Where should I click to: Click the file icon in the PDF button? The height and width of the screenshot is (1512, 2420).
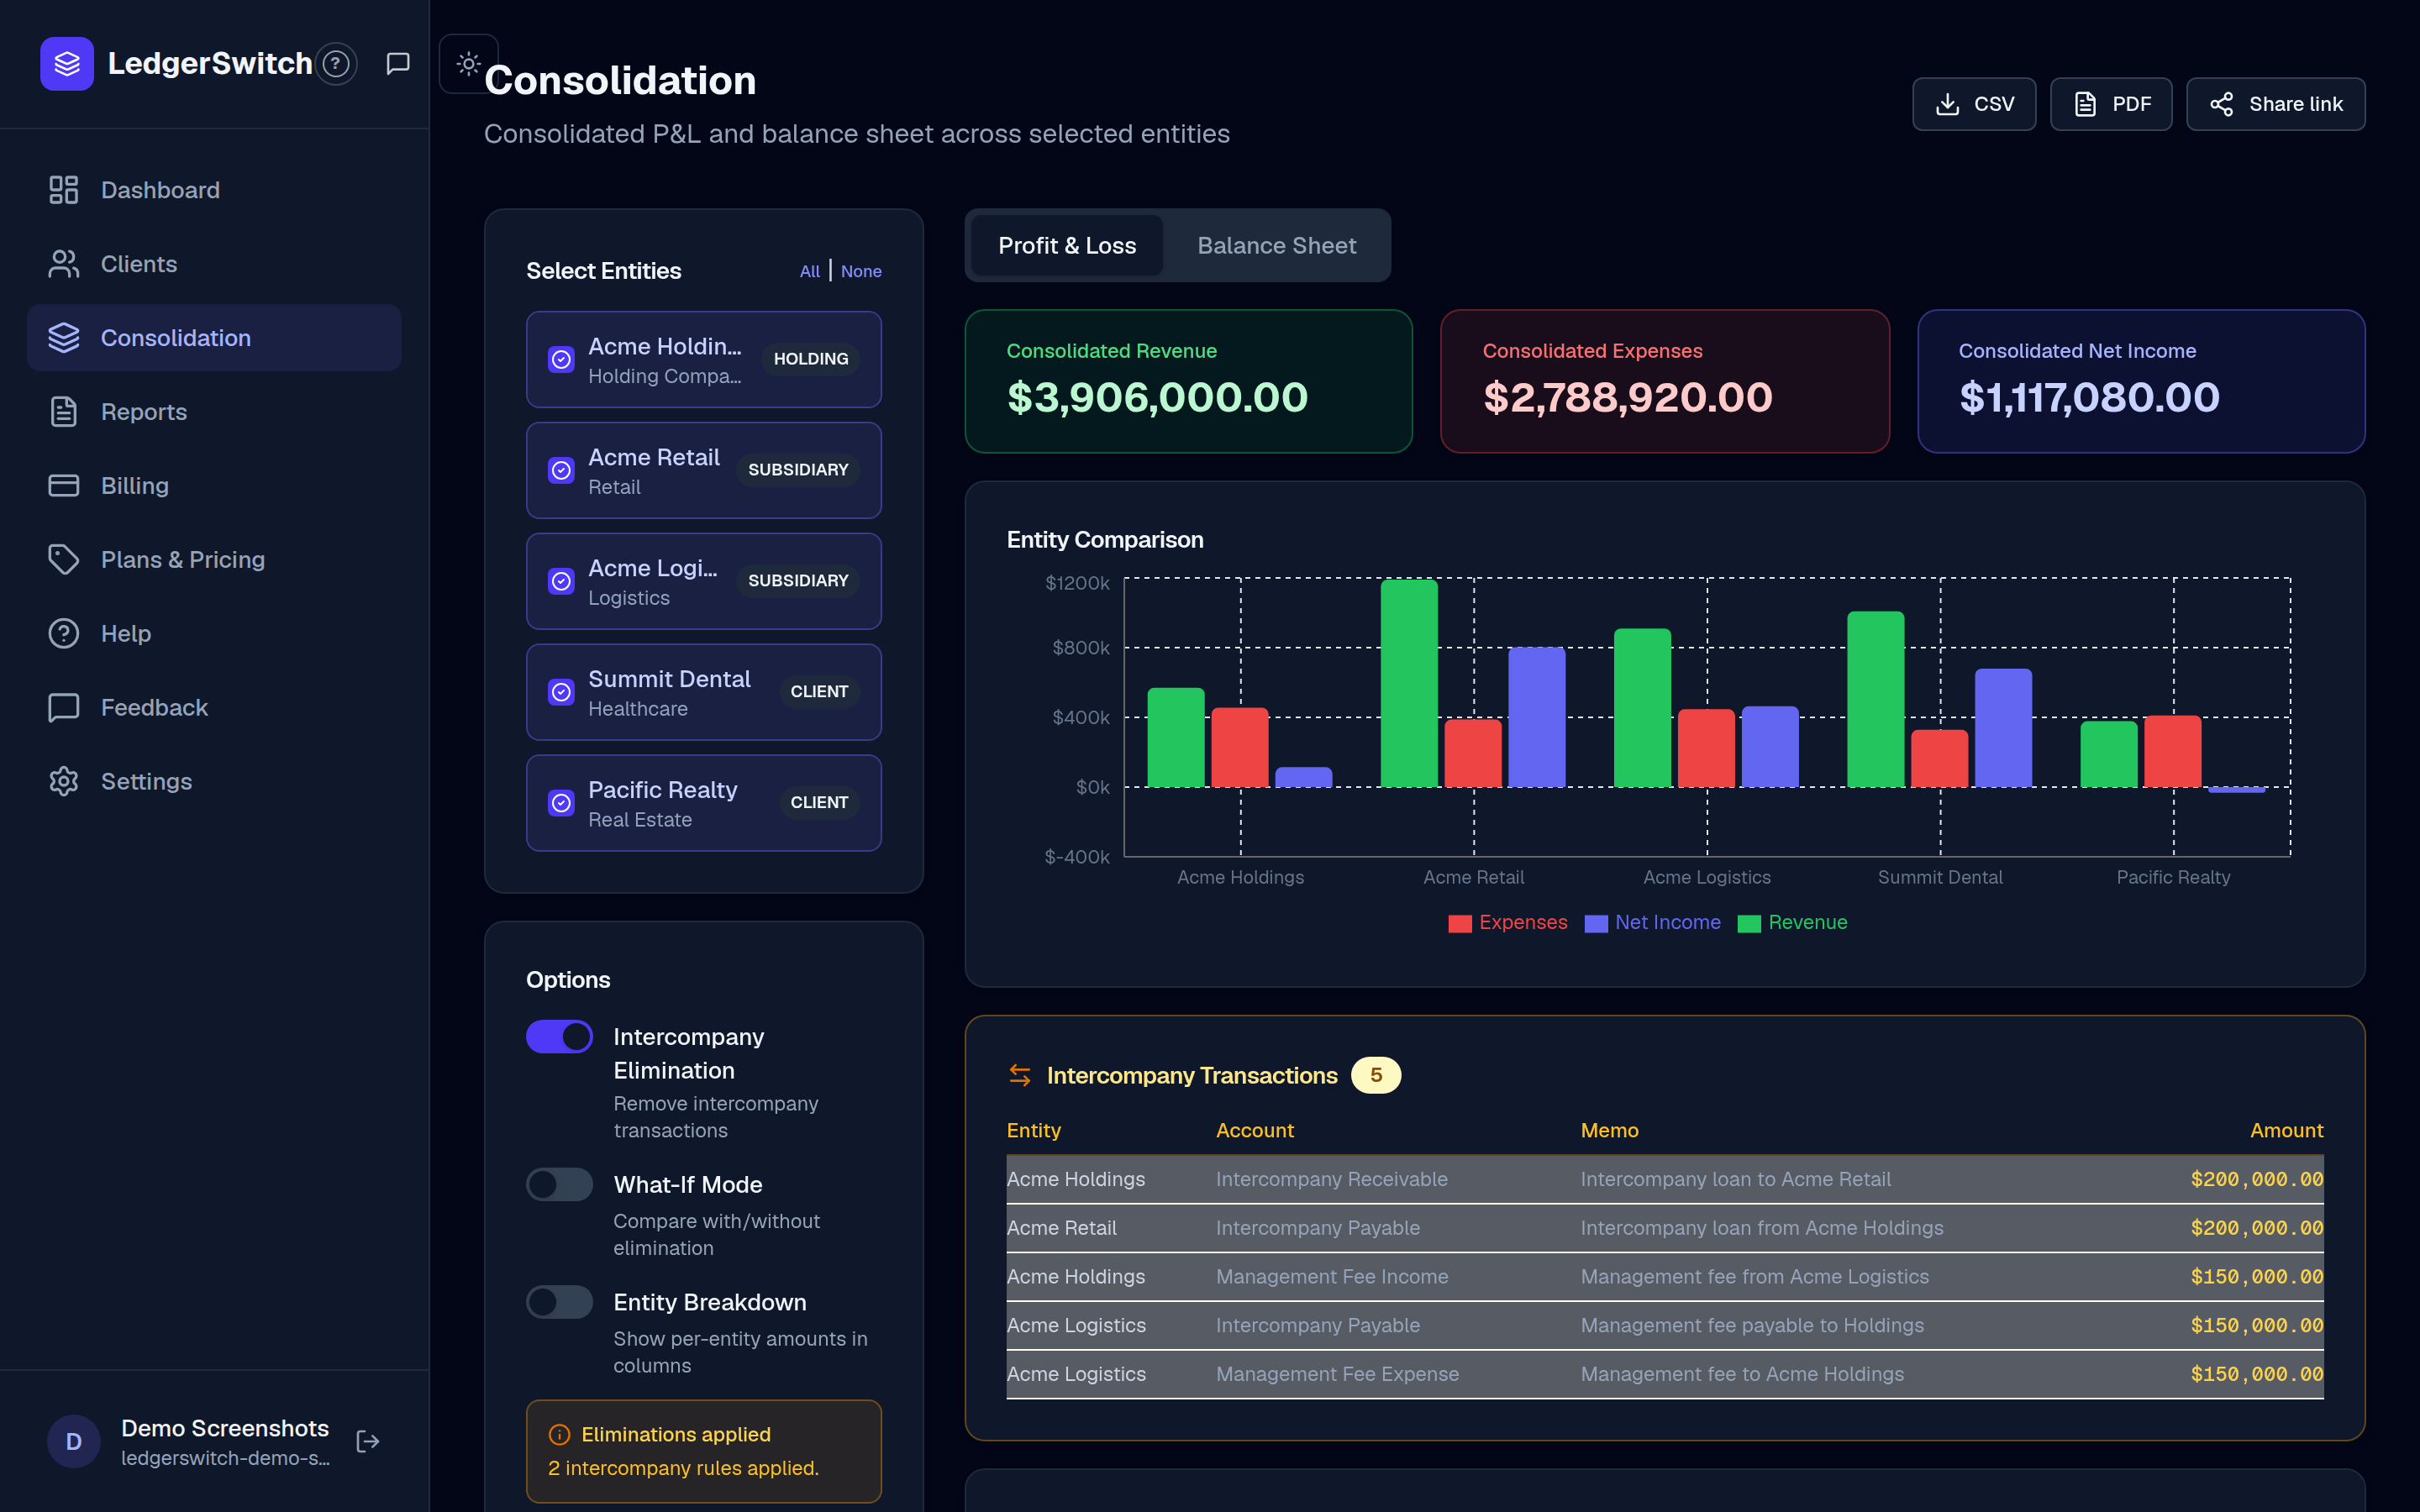[2086, 104]
